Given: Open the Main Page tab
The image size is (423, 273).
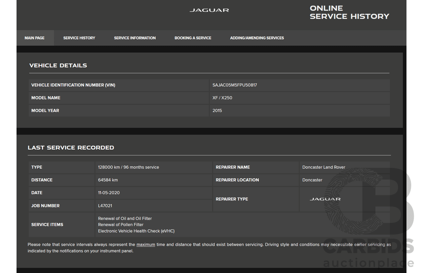Looking at the screenshot, I should (35, 38).
